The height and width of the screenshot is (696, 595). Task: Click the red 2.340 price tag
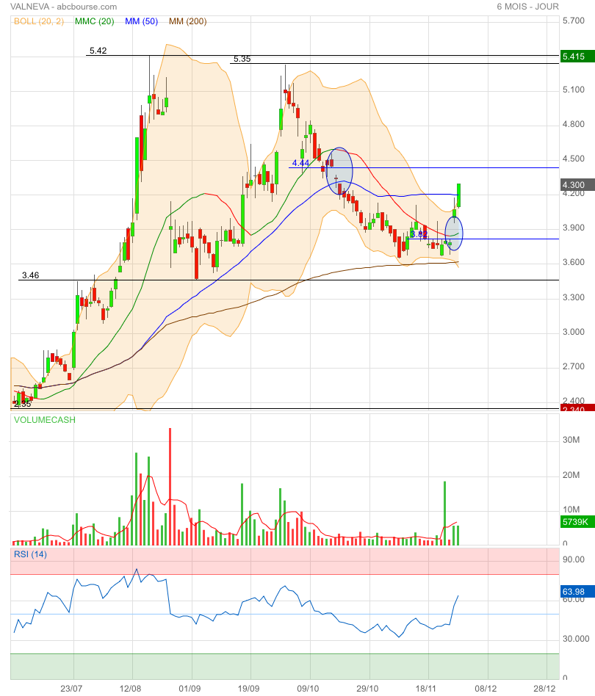click(x=573, y=409)
